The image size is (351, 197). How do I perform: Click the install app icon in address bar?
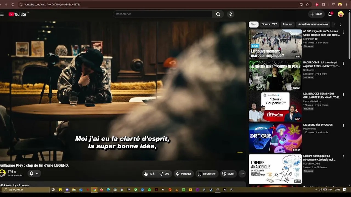[x=301, y=4]
